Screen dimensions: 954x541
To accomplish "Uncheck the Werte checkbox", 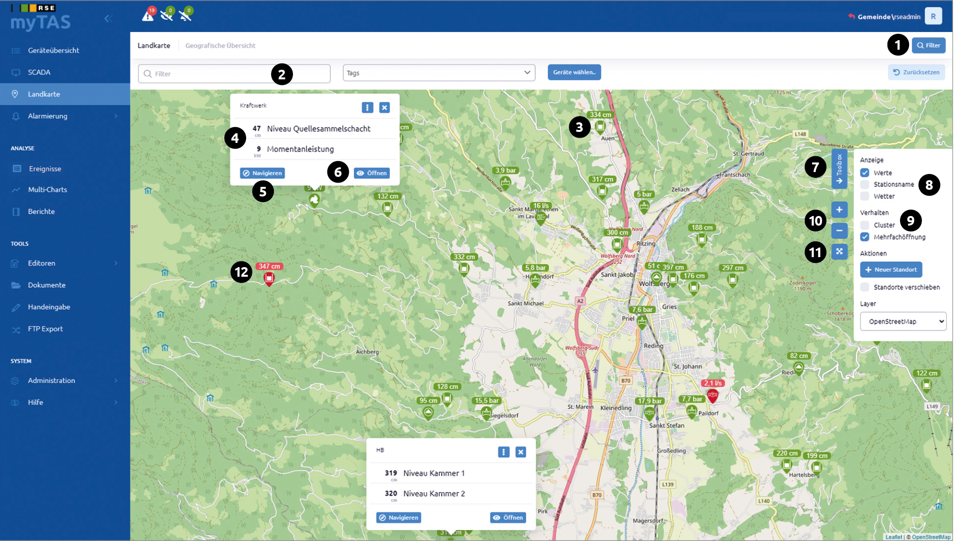I will 865,173.
